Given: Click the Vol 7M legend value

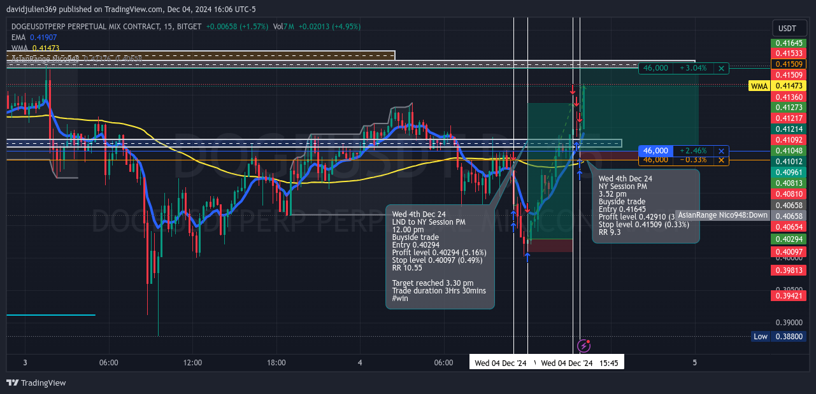Looking at the screenshot, I should click(283, 27).
